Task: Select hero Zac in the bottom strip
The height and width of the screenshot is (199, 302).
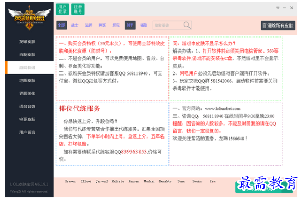Action: coord(212,181)
